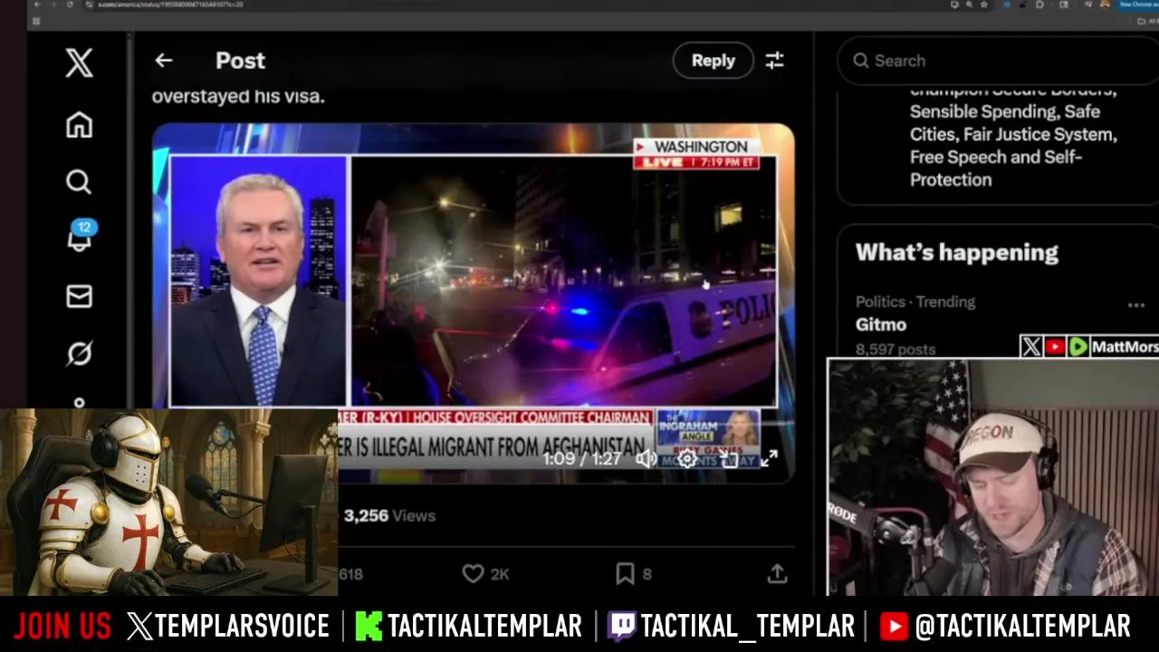The image size is (1159, 652).
Task: Click the What's happening heading
Action: pyautogui.click(x=956, y=253)
